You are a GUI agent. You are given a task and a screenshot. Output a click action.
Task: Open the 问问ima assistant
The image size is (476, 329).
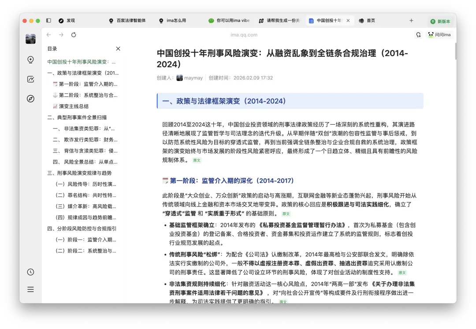(439, 35)
